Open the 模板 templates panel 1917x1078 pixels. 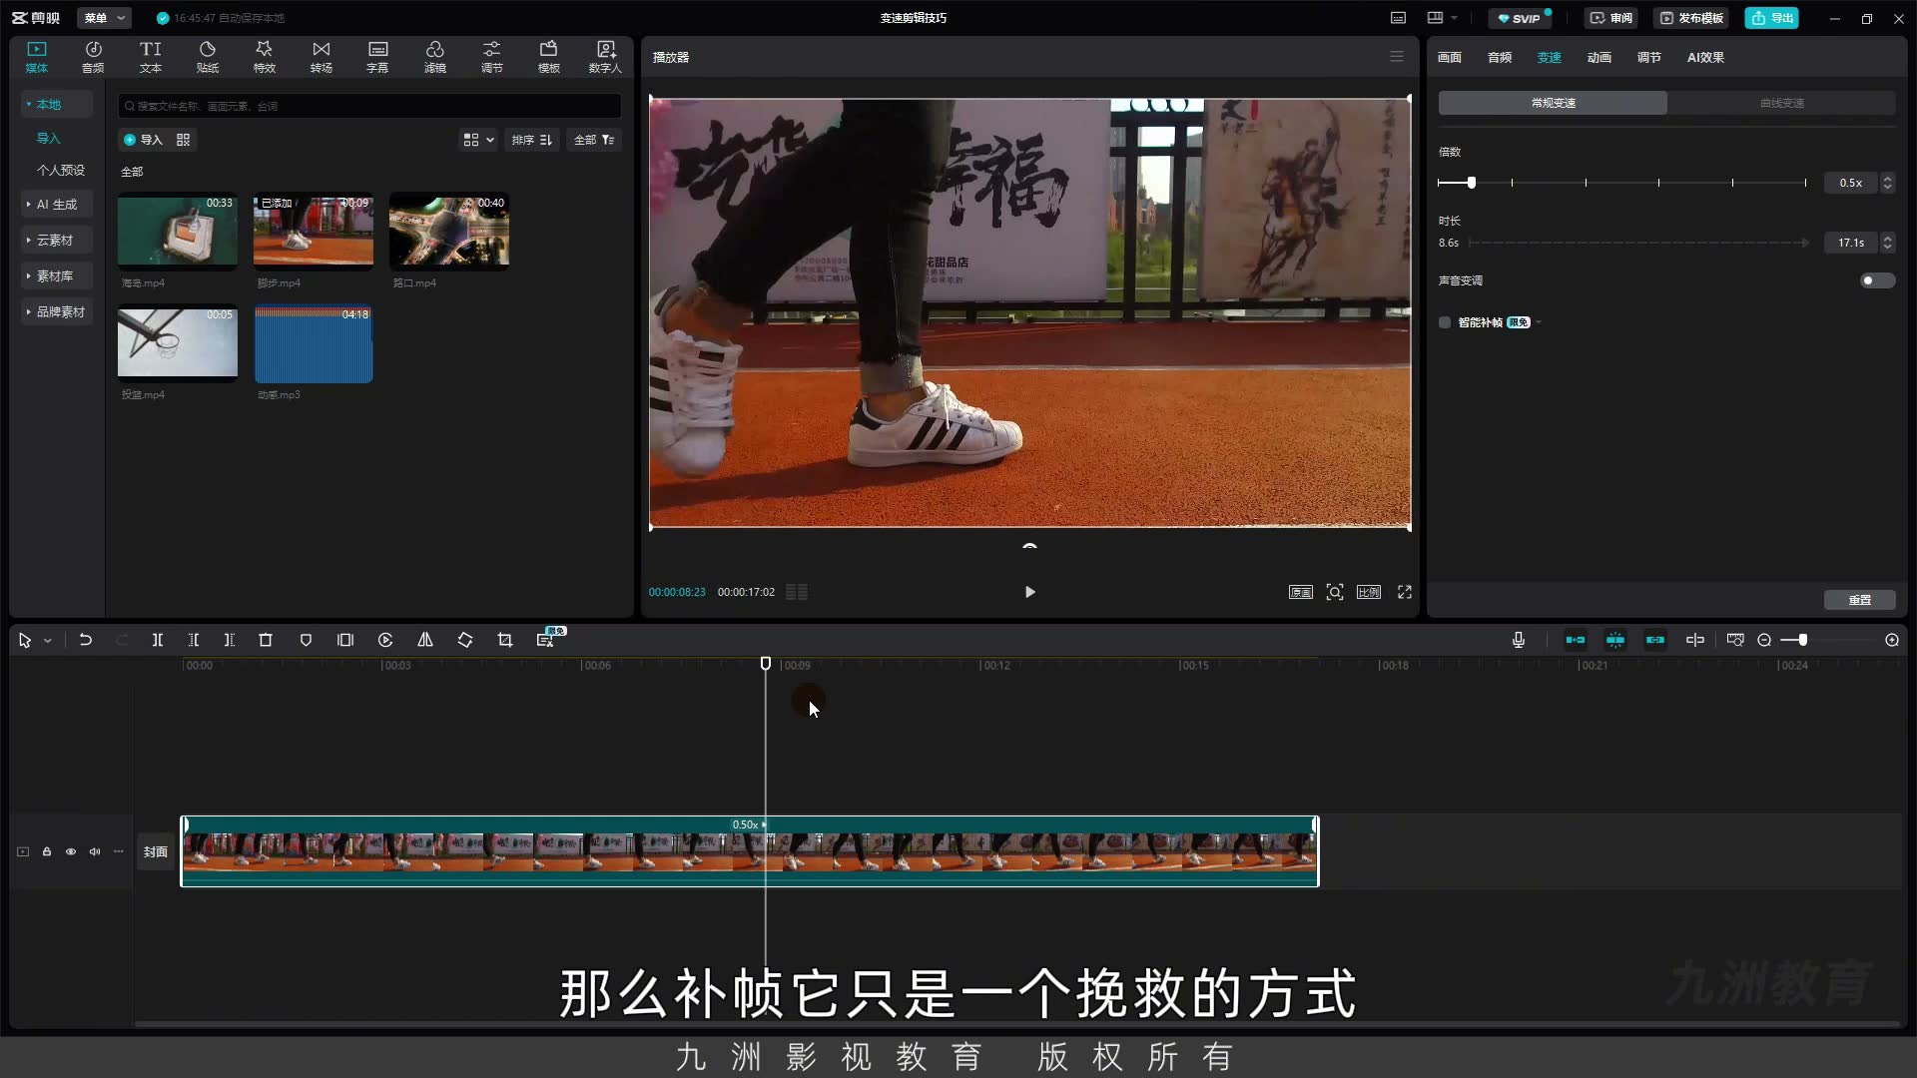pos(548,57)
